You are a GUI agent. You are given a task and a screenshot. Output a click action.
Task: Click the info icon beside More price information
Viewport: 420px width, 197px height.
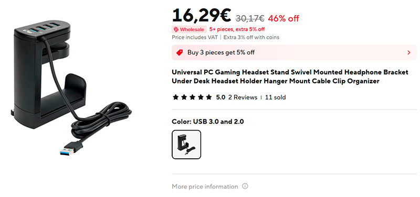245,186
